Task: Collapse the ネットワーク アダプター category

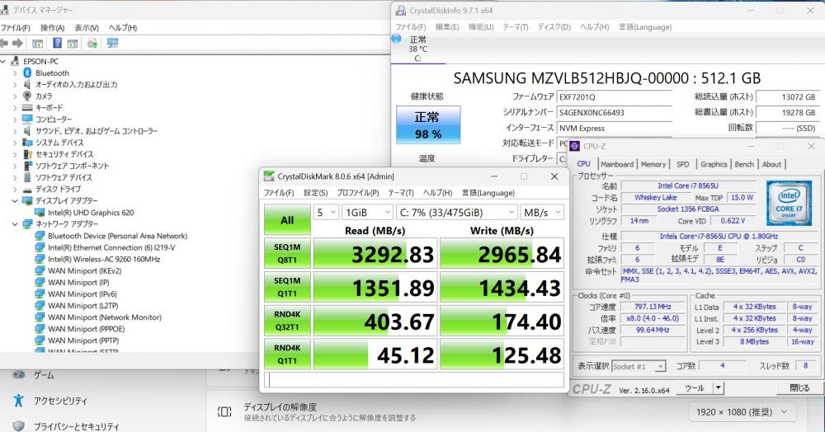Action: (x=15, y=224)
